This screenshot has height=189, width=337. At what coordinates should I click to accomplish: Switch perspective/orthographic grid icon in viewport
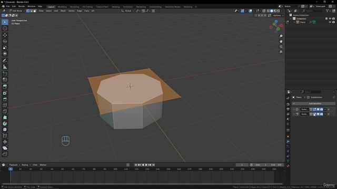(281, 52)
